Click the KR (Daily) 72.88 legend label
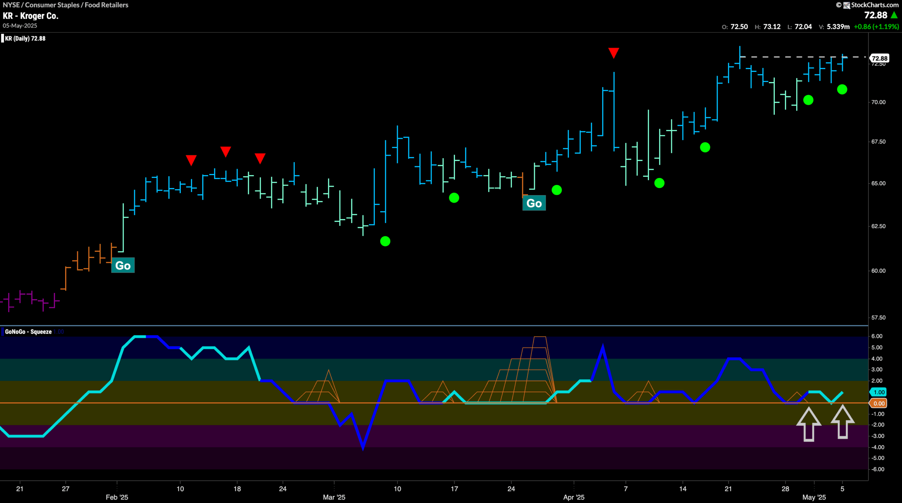Viewport: 902px width, 503px height. coord(25,38)
